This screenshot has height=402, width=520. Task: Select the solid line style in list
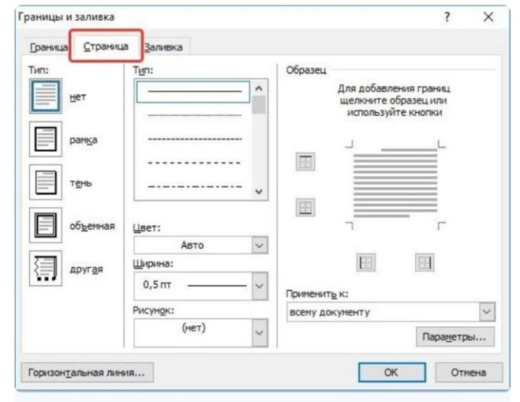pos(193,92)
